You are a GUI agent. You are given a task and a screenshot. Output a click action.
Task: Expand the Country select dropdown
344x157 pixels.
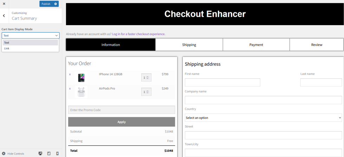tap(263, 117)
